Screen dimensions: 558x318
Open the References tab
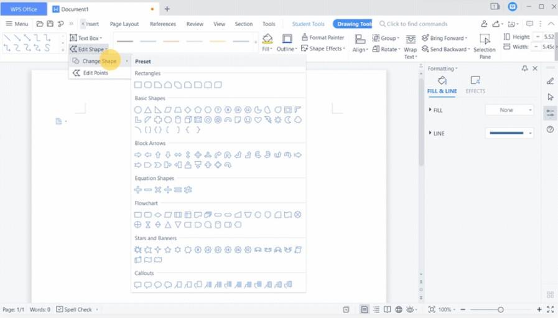tap(163, 24)
